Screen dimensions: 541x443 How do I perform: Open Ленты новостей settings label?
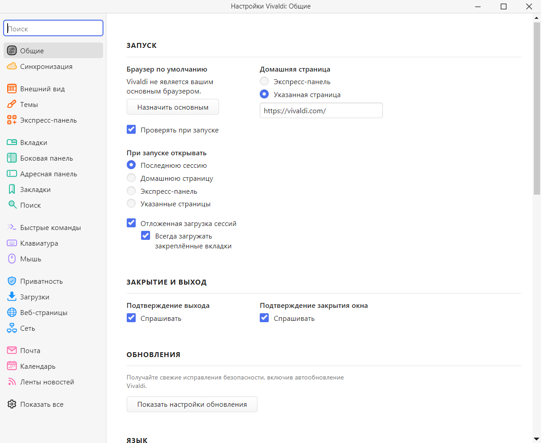click(47, 382)
